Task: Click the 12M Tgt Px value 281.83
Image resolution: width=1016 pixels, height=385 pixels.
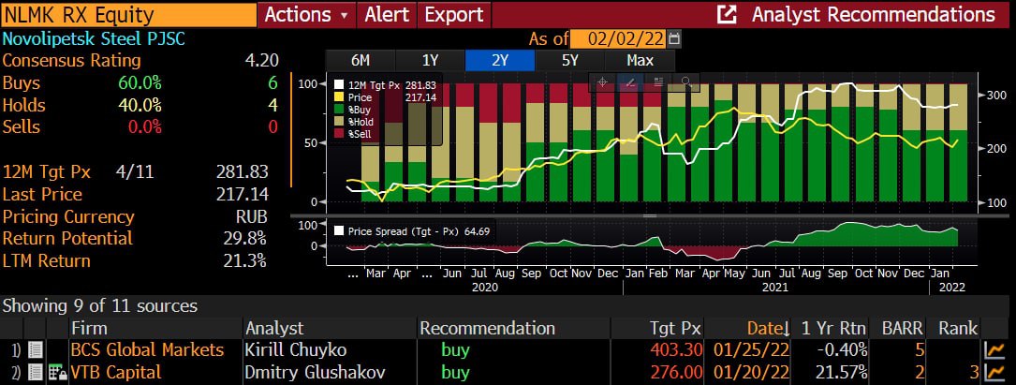Action: (x=242, y=172)
